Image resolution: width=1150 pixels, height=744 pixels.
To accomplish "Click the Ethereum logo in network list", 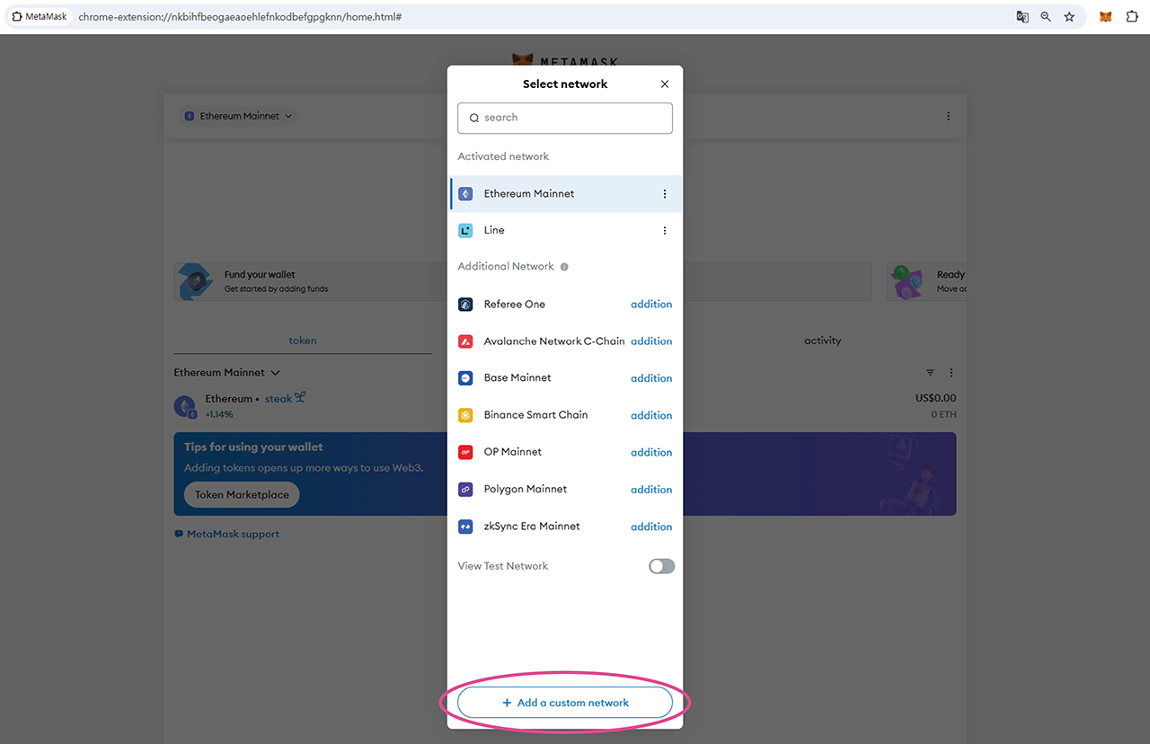I will pos(465,194).
